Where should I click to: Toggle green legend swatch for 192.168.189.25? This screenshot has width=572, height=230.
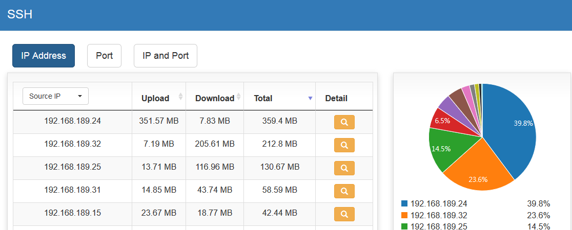coord(404,226)
